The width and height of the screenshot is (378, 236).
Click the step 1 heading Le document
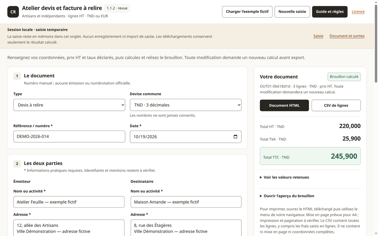[39, 76]
